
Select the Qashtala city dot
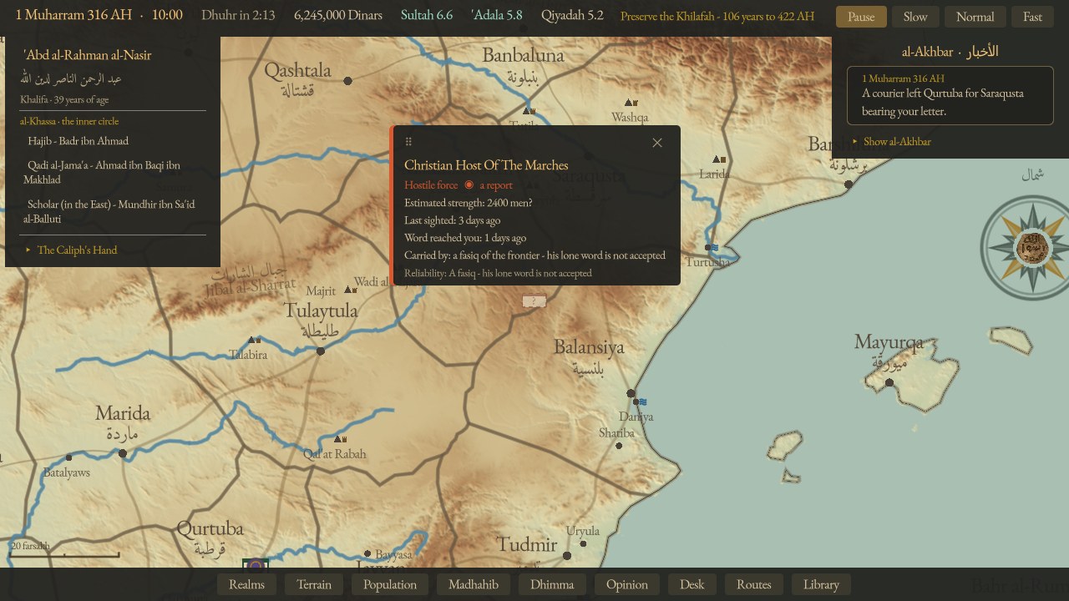click(347, 81)
